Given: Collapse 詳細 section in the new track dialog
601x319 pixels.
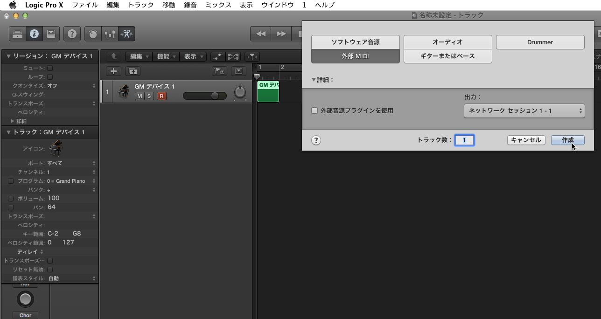Looking at the screenshot, I should point(314,80).
